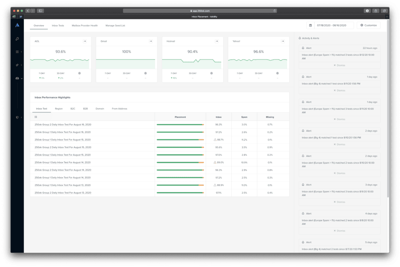
Task: Open the inbox sidebar icon
Action: tap(17, 78)
